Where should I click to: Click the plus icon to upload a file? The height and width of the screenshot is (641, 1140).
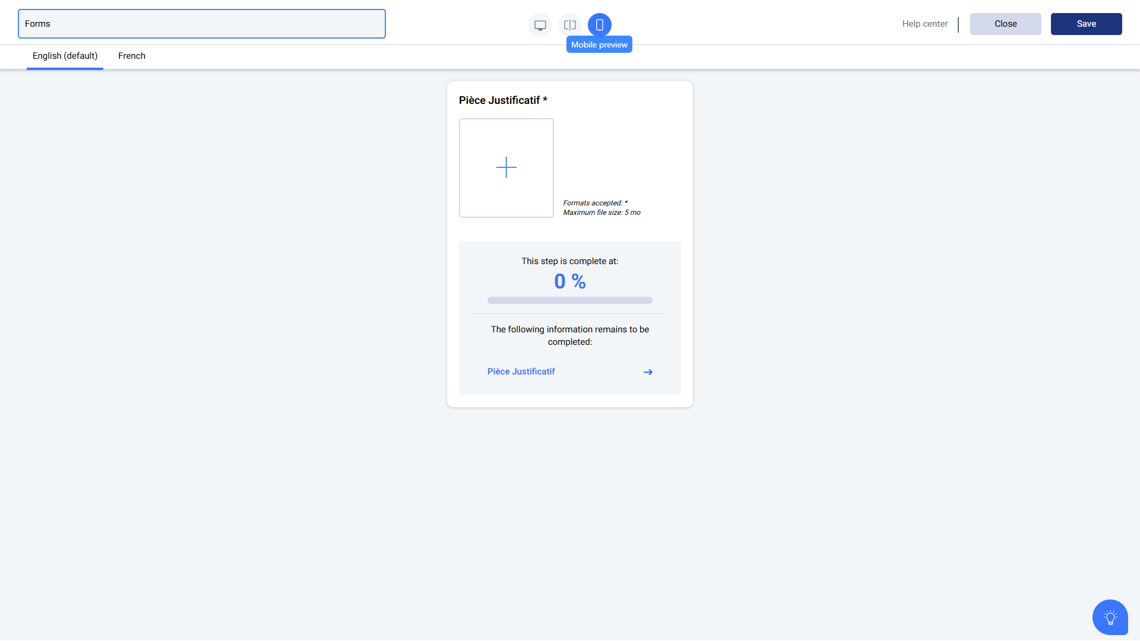click(506, 168)
